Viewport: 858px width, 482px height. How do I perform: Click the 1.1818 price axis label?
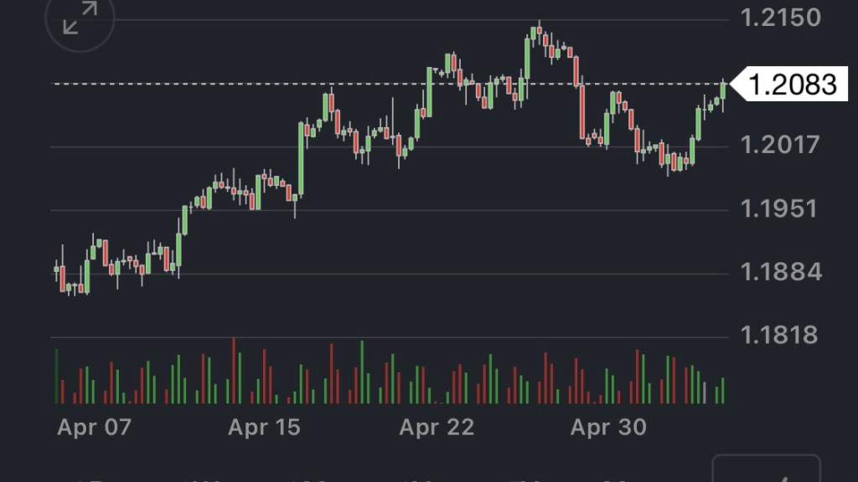coord(781,336)
